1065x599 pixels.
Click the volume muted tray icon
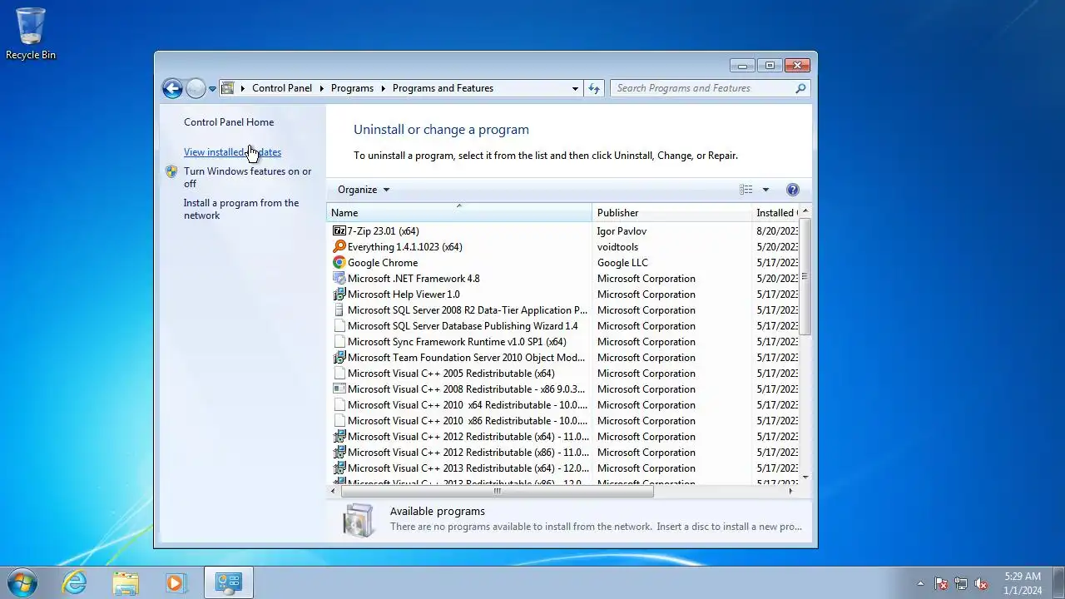click(981, 583)
